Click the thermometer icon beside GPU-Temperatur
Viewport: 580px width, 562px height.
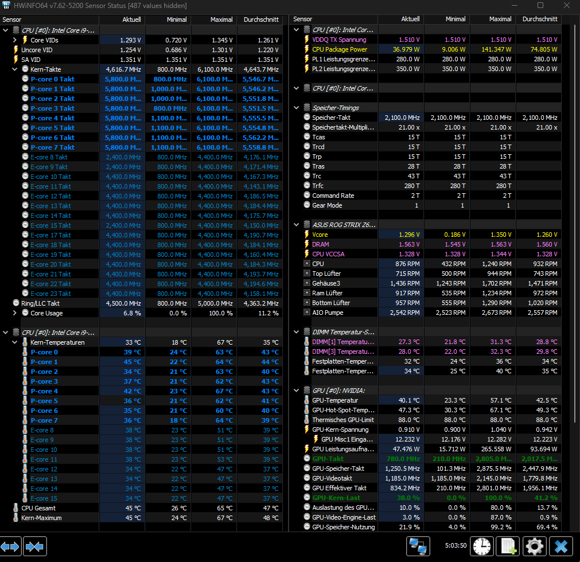306,400
